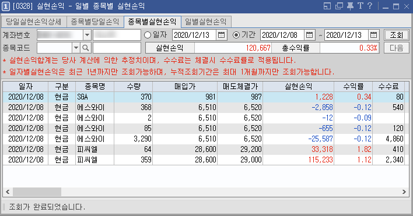Click the 수수료 column header
Screen dimensions: 413x216
pos(388,86)
